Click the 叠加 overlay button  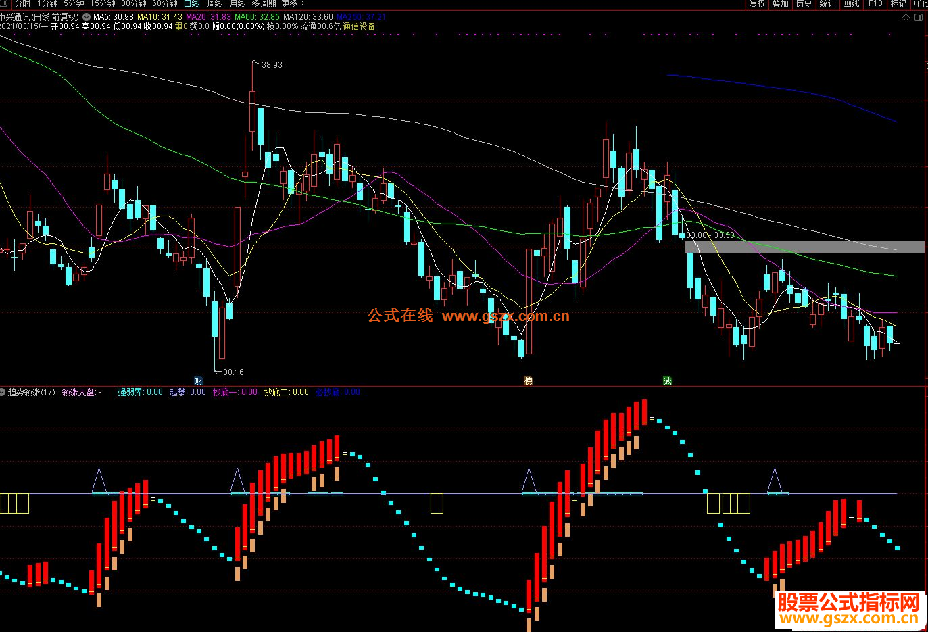(x=780, y=3)
